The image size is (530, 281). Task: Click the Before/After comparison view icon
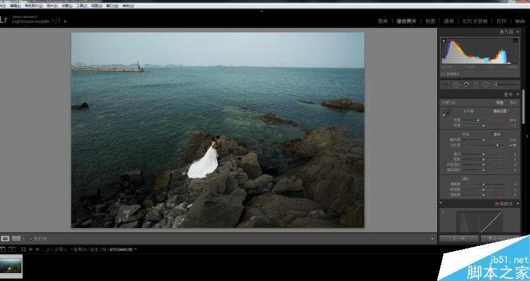pyautogui.click(x=16, y=238)
